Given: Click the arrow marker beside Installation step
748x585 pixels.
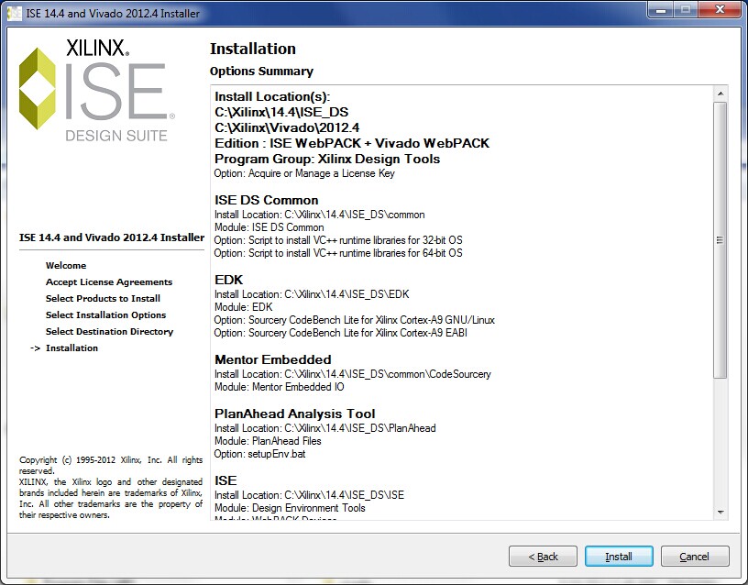Looking at the screenshot, I should click(x=36, y=348).
